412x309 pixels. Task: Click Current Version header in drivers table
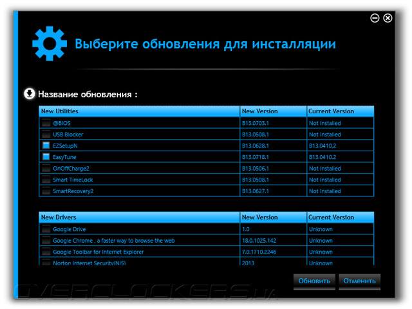tap(341, 218)
